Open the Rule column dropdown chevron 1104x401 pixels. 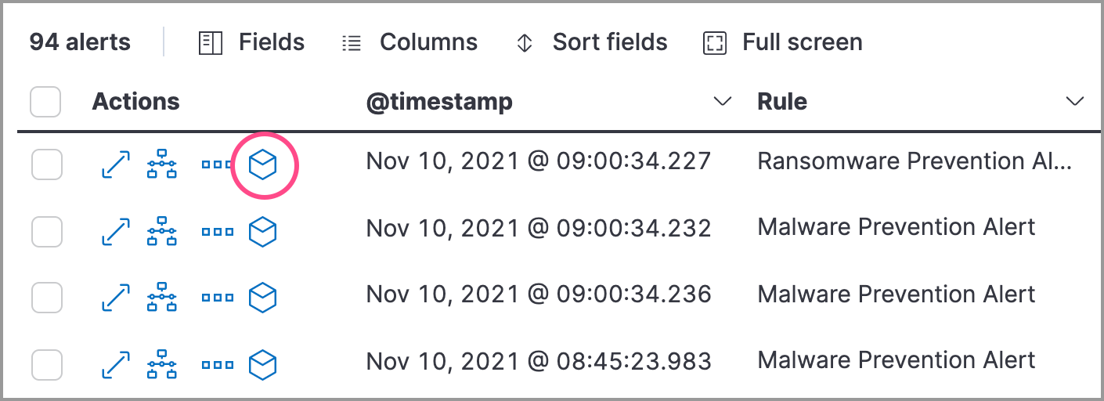pos(1075,102)
